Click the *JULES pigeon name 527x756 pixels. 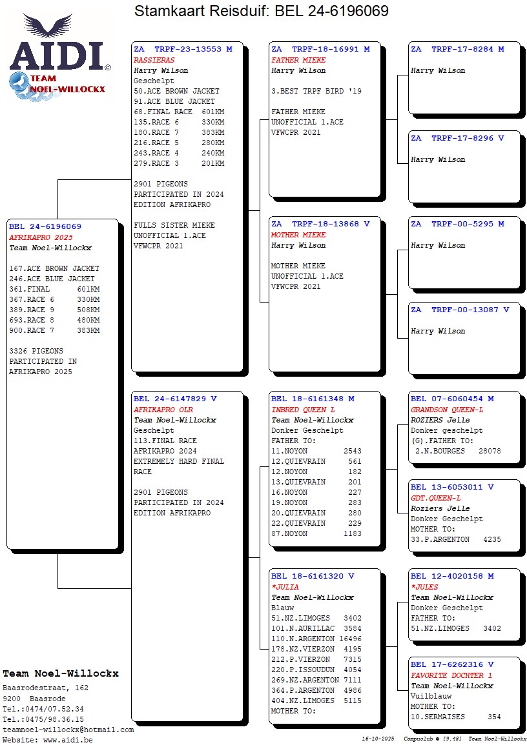click(424, 587)
